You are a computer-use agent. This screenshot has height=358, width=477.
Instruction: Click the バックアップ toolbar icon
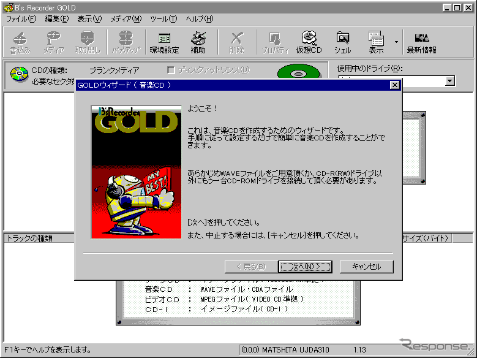[126, 43]
